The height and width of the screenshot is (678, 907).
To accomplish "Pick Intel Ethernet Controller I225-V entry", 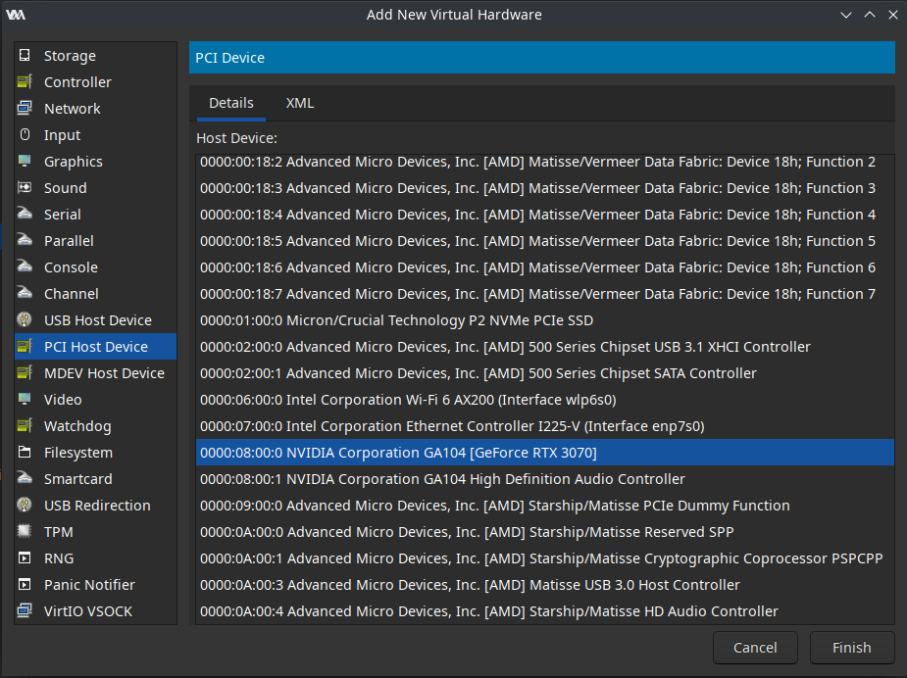I will tap(452, 426).
